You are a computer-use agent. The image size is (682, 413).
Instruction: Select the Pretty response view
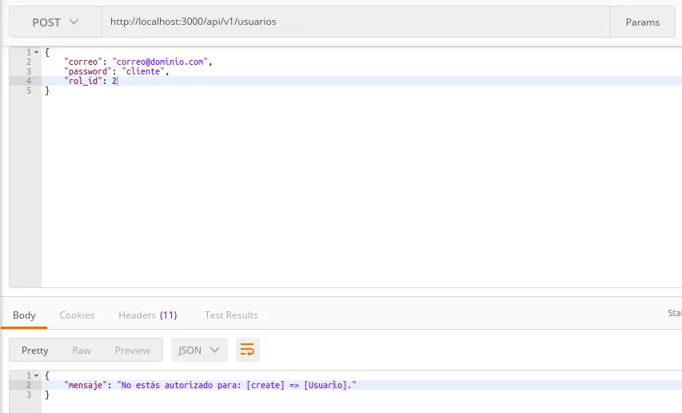coord(34,350)
